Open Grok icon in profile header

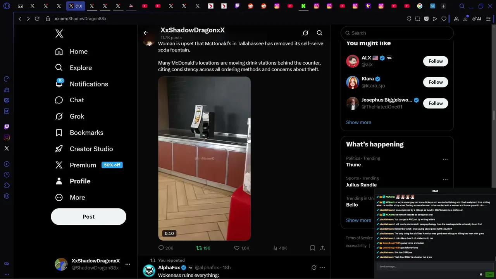[305, 33]
